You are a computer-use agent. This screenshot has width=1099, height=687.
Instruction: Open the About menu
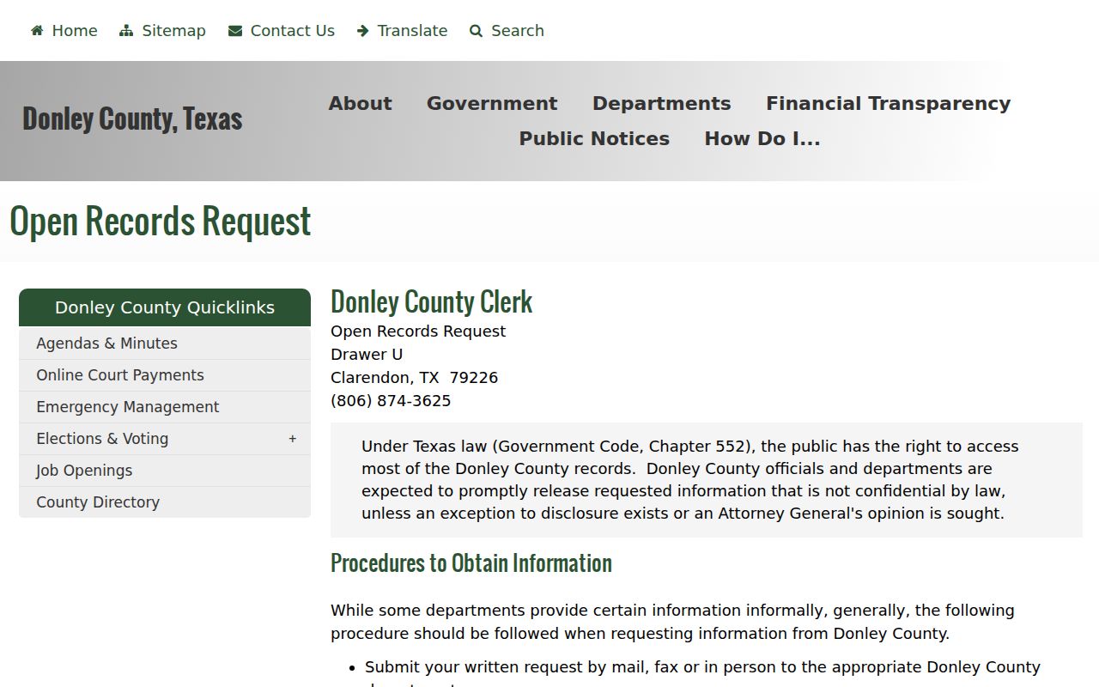[360, 103]
